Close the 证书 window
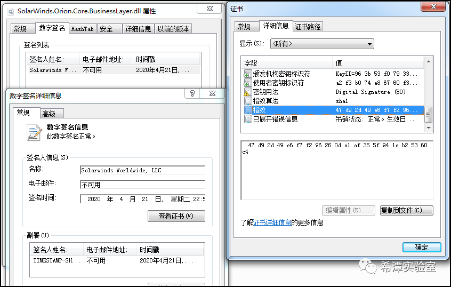This screenshot has width=451, height=287. tap(433, 6)
